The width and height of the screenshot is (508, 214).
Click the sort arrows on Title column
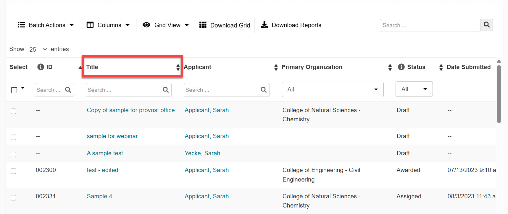coord(178,67)
